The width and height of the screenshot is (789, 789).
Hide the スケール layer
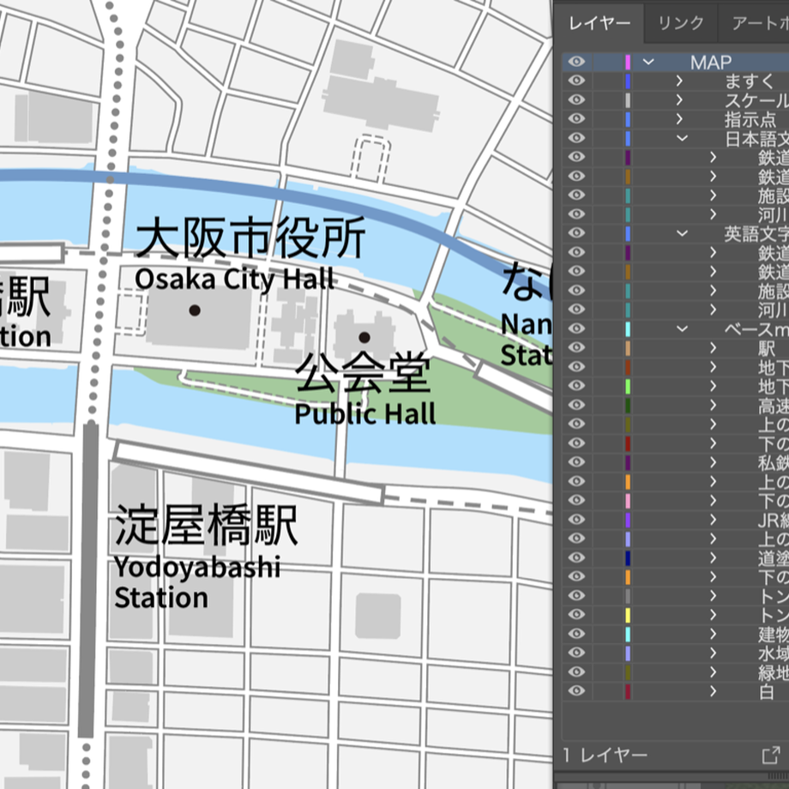coord(576,99)
